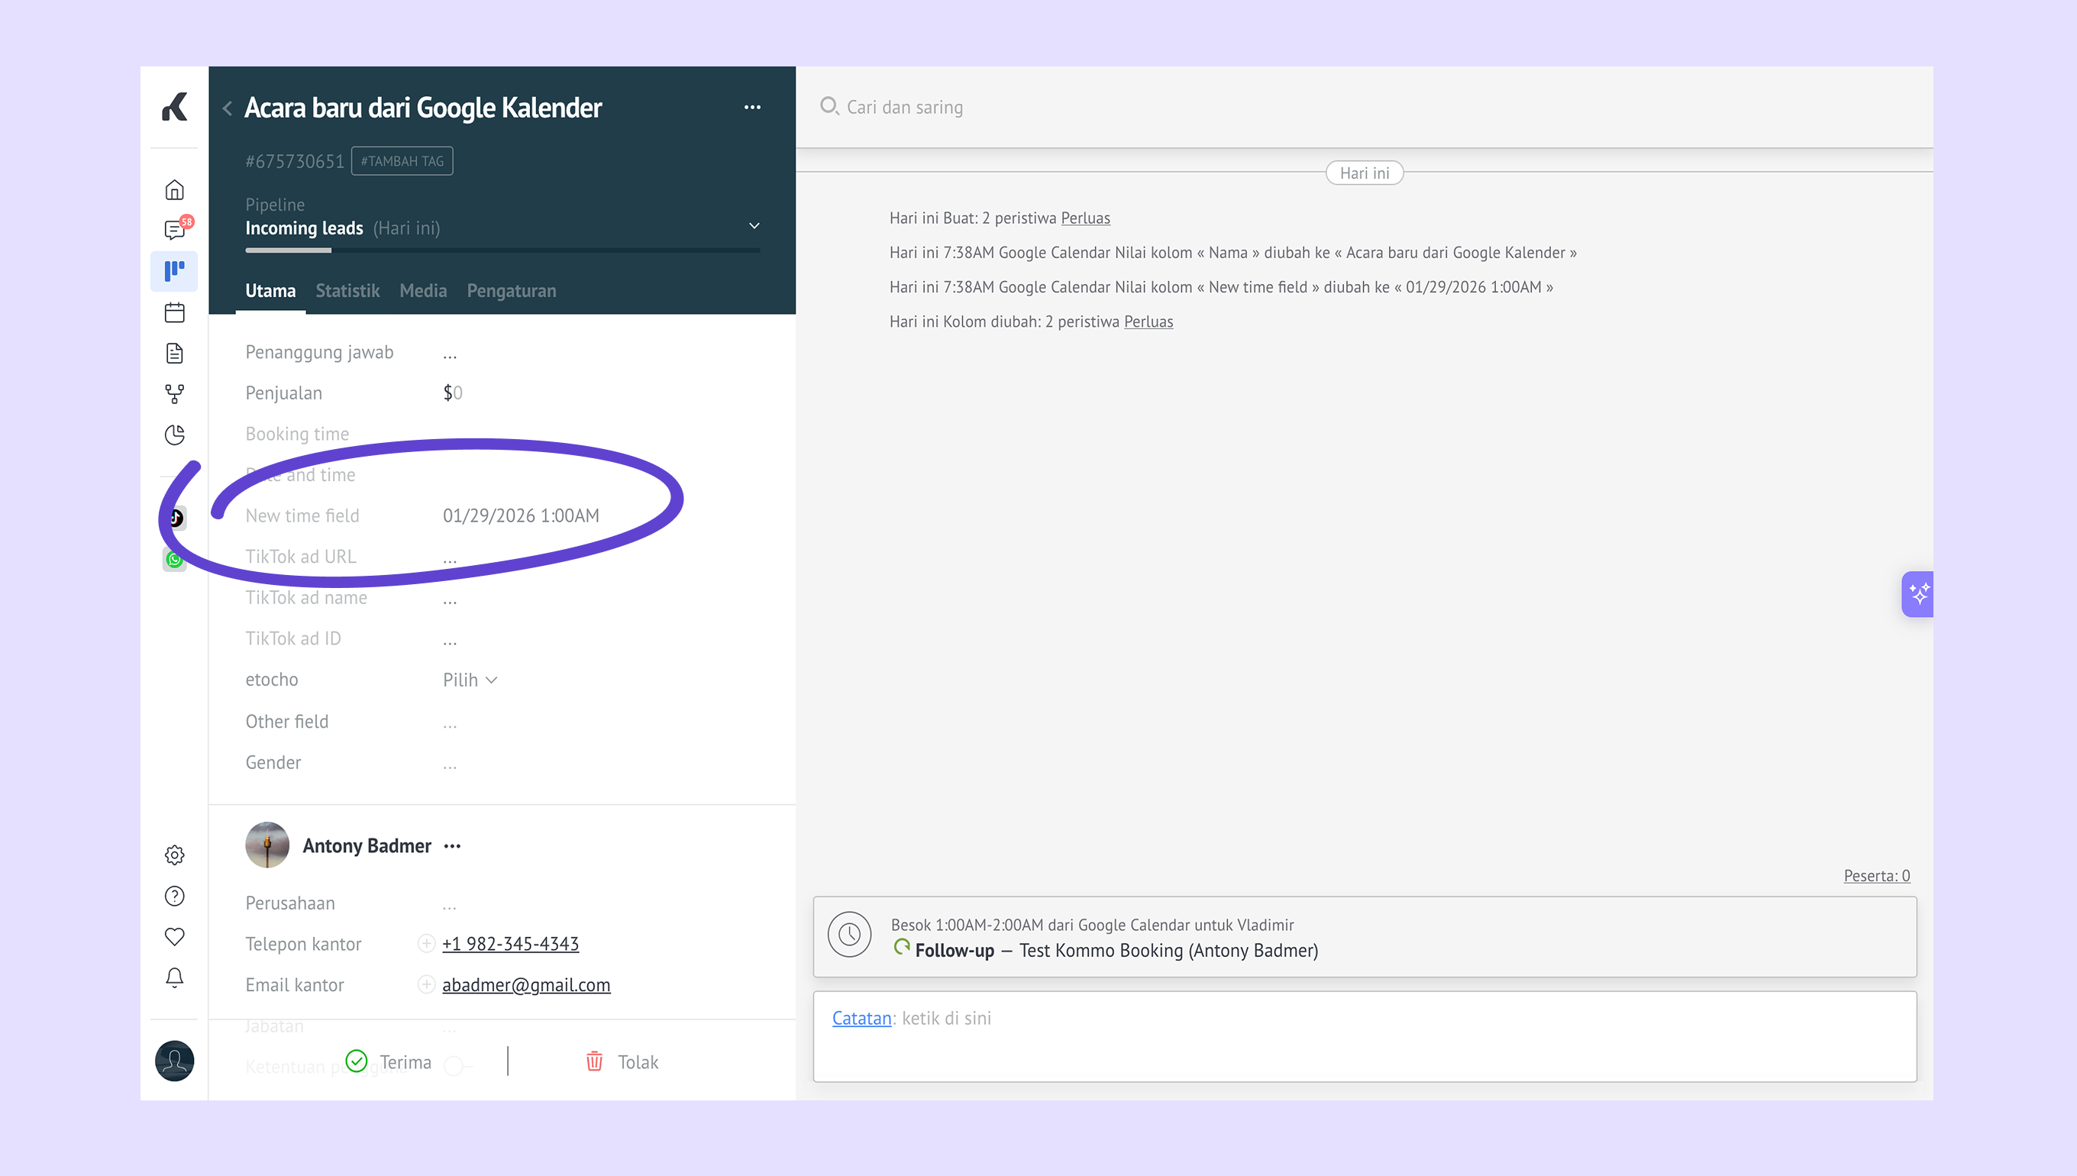Click the Perluas link after Buat events
2077x1176 pixels.
click(1084, 218)
